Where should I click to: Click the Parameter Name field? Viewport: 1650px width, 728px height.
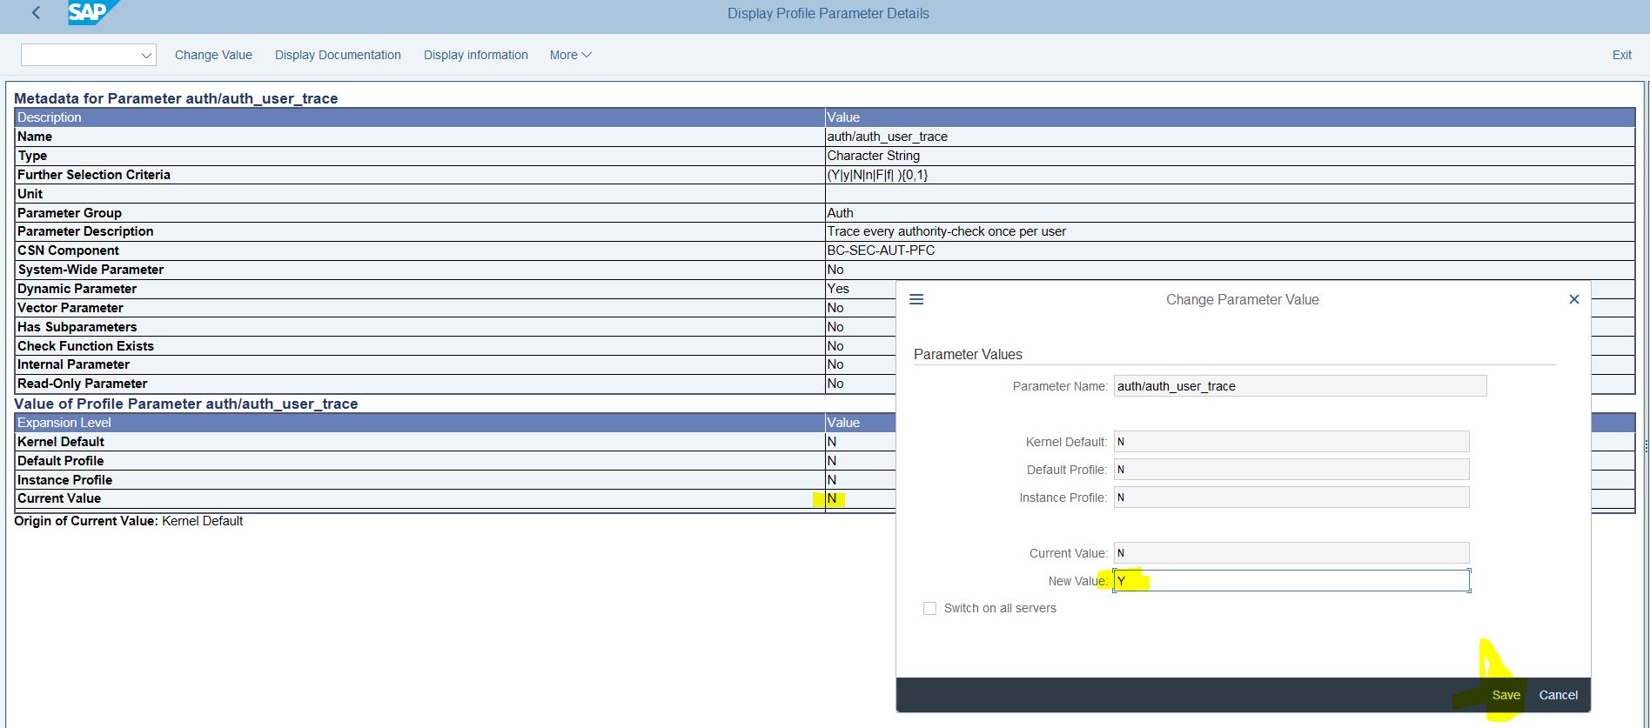click(1299, 386)
